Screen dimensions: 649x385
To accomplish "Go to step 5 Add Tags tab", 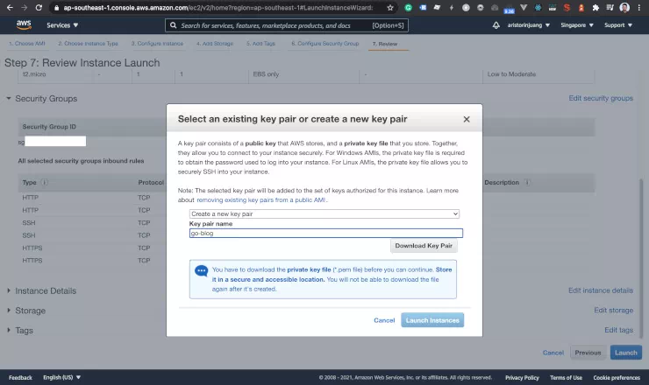I will click(260, 44).
